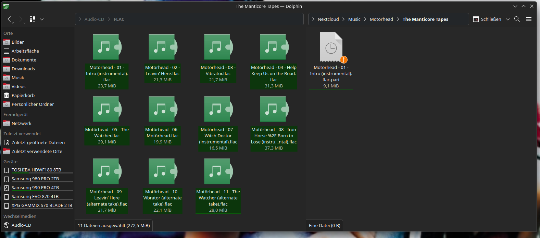Click Schließen to close split view
Image resolution: width=540 pixels, height=238 pixels.
(x=487, y=19)
